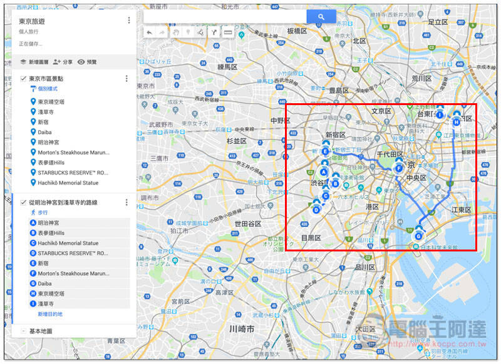Click map marker A near 渋谷

click(x=324, y=172)
